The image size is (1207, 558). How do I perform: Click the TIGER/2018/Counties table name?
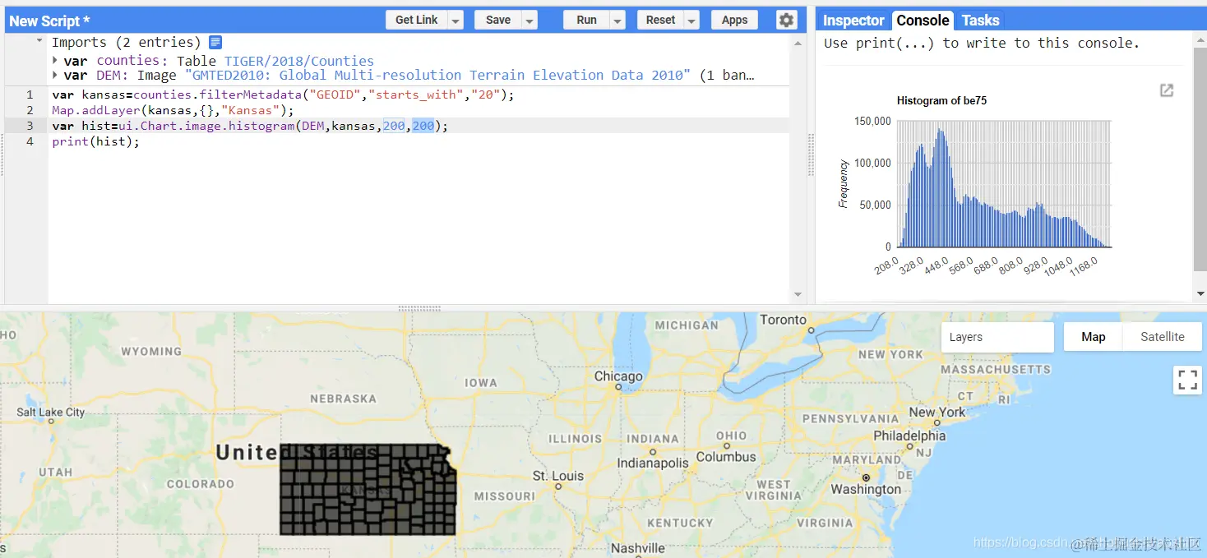(298, 61)
